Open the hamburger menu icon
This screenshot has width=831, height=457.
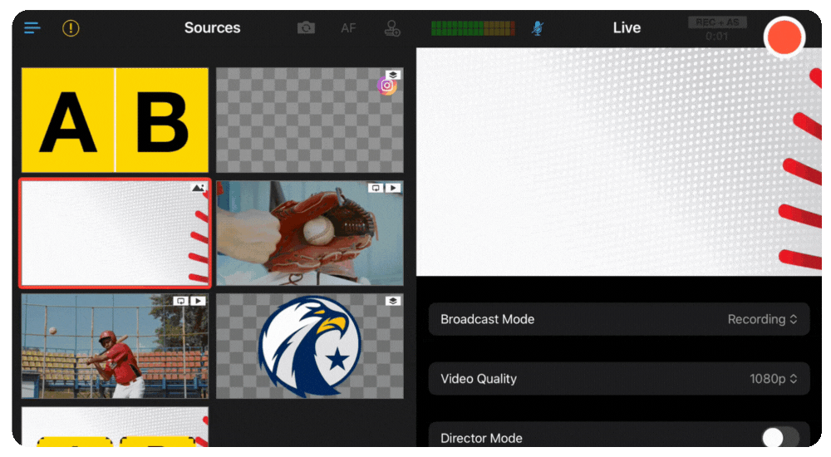click(x=32, y=28)
